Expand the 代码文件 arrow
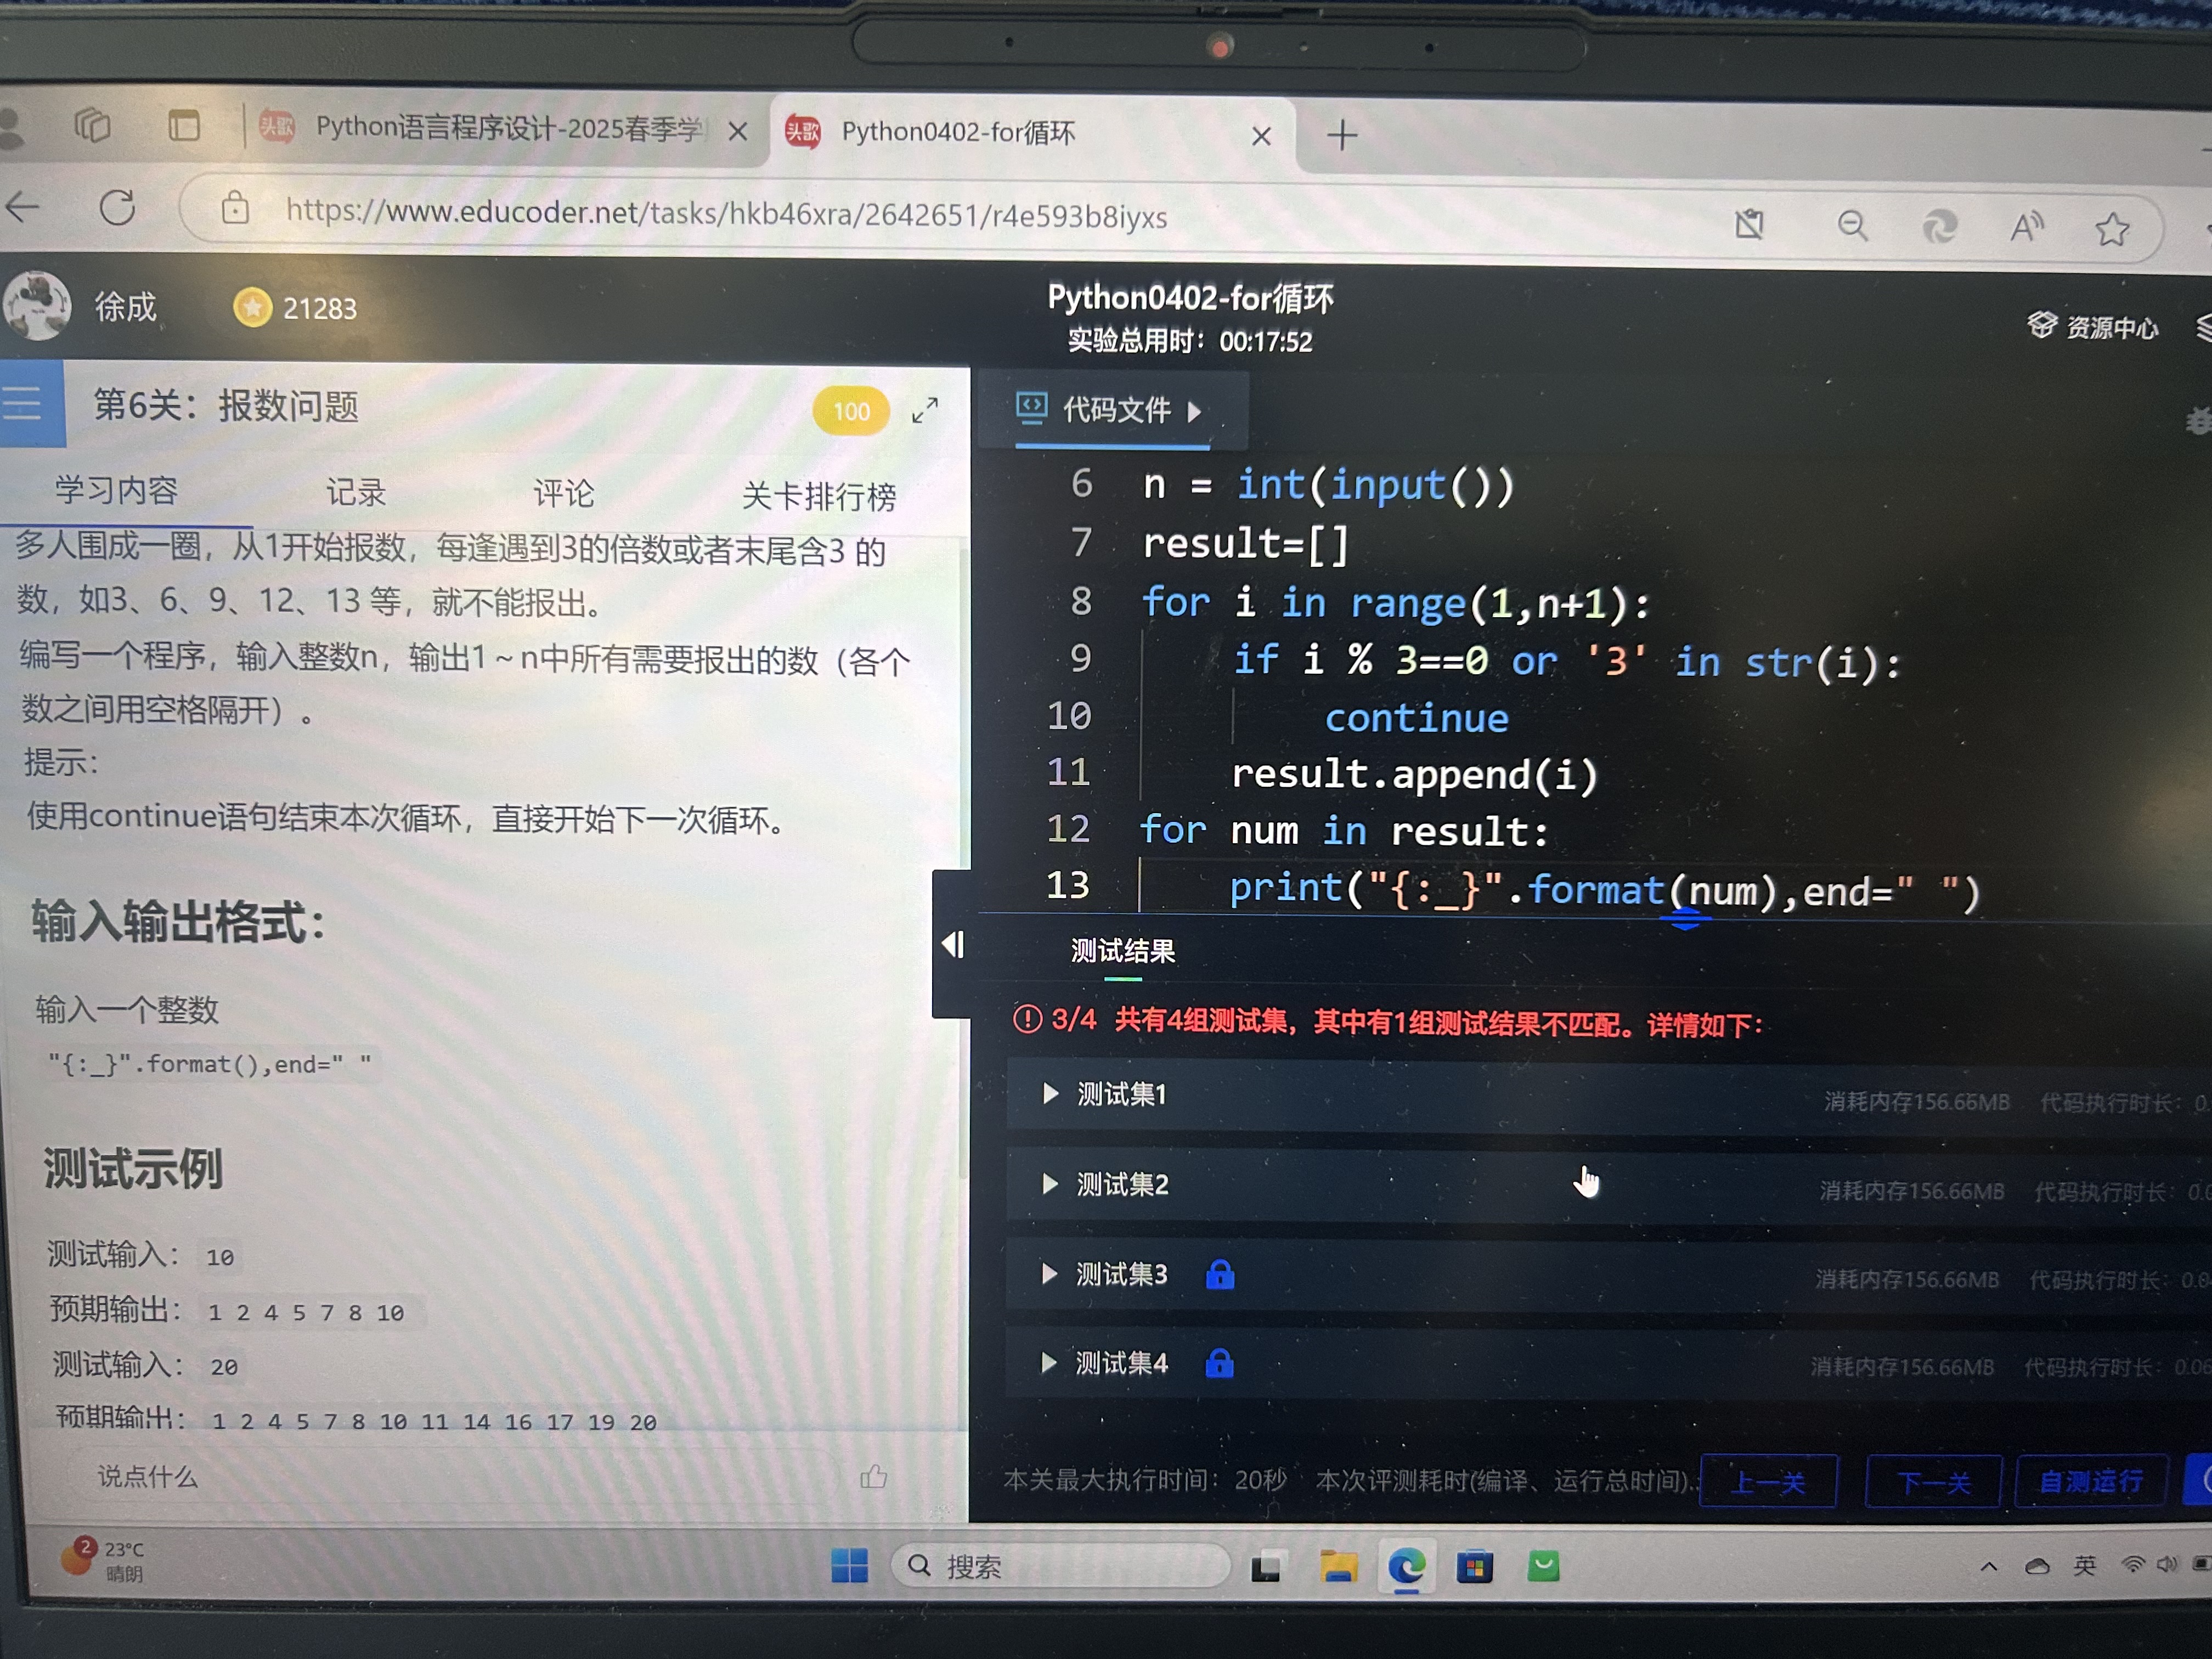 [1194, 411]
